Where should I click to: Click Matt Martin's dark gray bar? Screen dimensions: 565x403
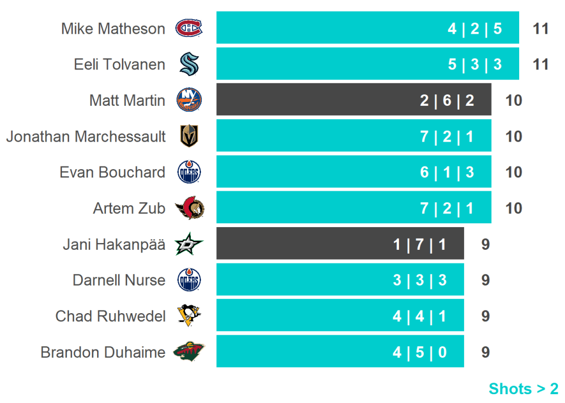[x=353, y=100]
